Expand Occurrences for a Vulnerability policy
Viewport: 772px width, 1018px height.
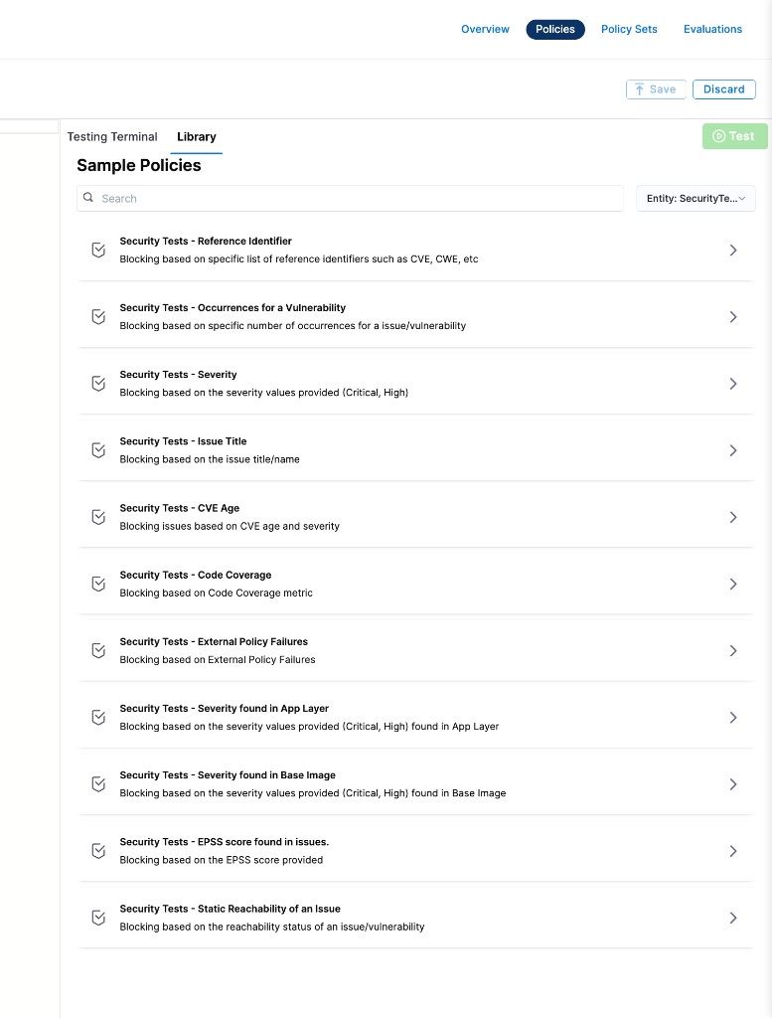tap(733, 316)
